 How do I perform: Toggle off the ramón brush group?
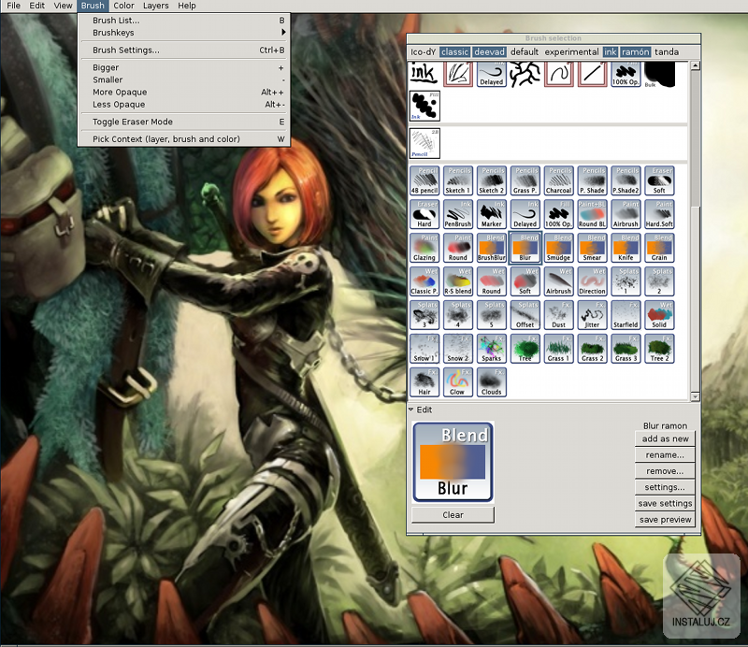636,52
